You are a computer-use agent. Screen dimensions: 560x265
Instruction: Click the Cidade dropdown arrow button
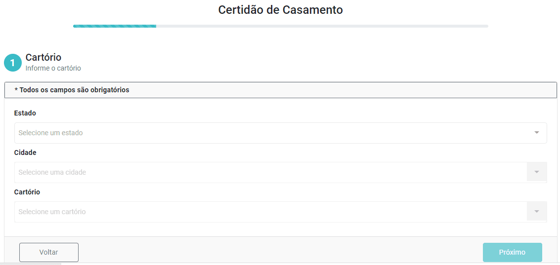coord(537,172)
